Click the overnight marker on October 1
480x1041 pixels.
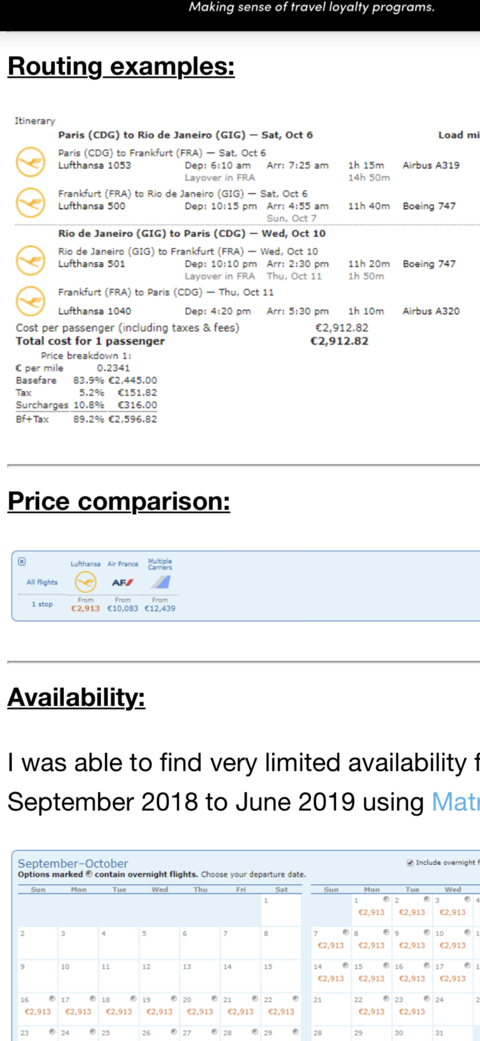click(386, 899)
